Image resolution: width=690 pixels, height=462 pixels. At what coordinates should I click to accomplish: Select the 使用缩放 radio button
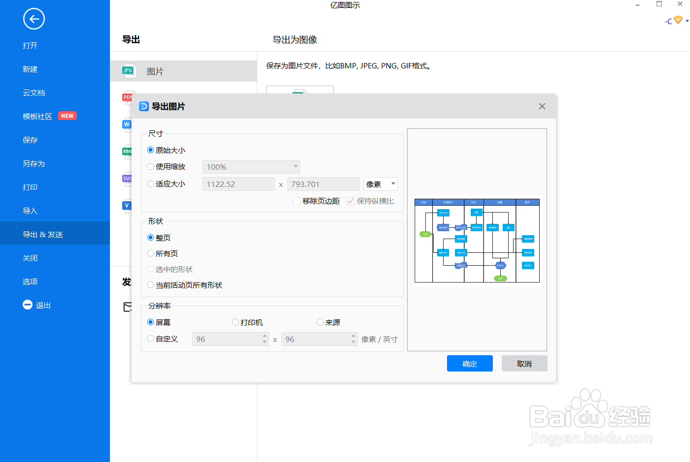pos(151,167)
